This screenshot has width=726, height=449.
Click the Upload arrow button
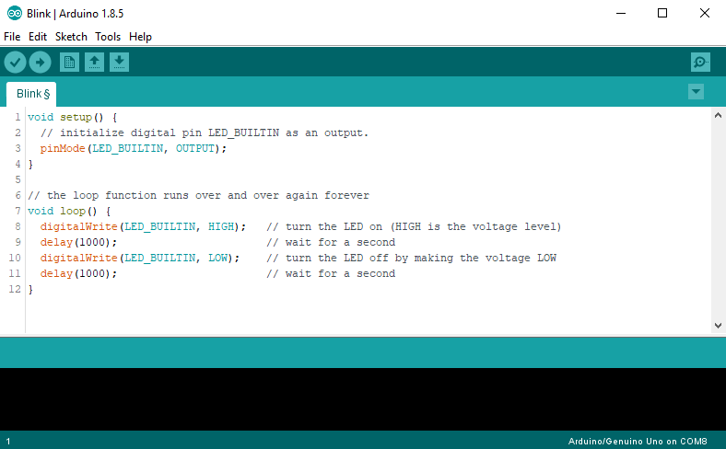pos(40,62)
